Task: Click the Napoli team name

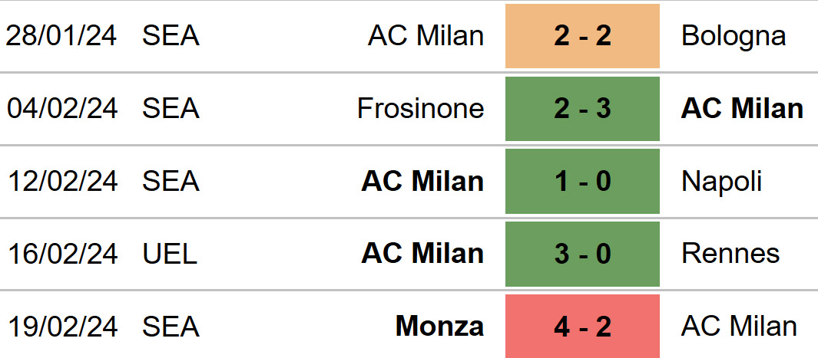Action: point(721,182)
